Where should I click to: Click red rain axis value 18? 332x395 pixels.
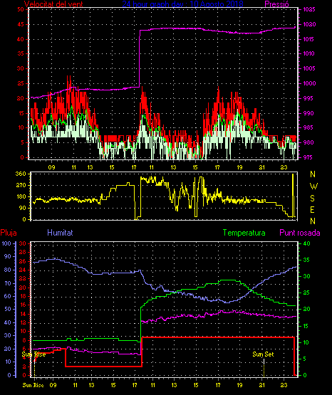click(22, 296)
